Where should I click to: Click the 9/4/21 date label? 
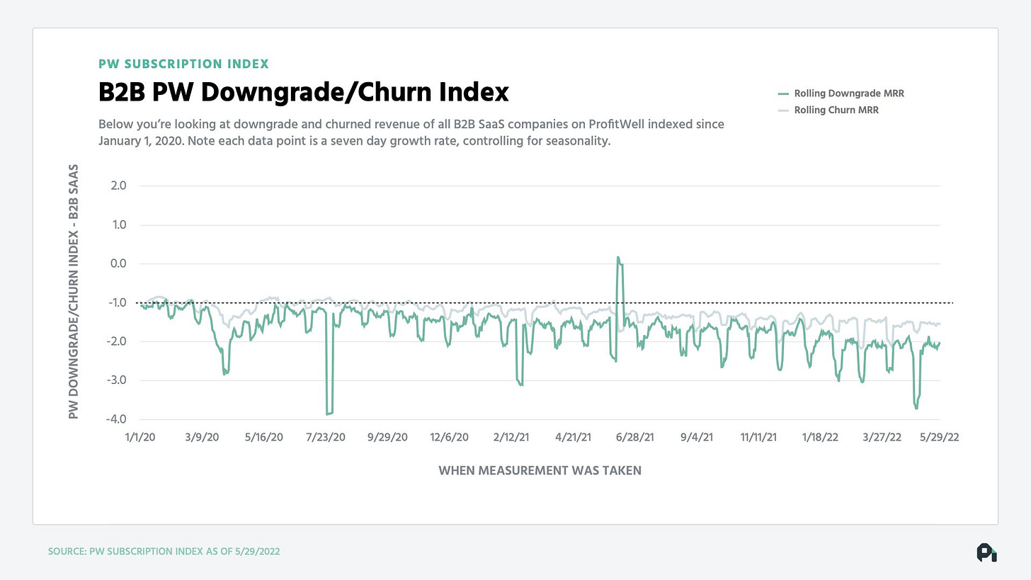(x=696, y=437)
